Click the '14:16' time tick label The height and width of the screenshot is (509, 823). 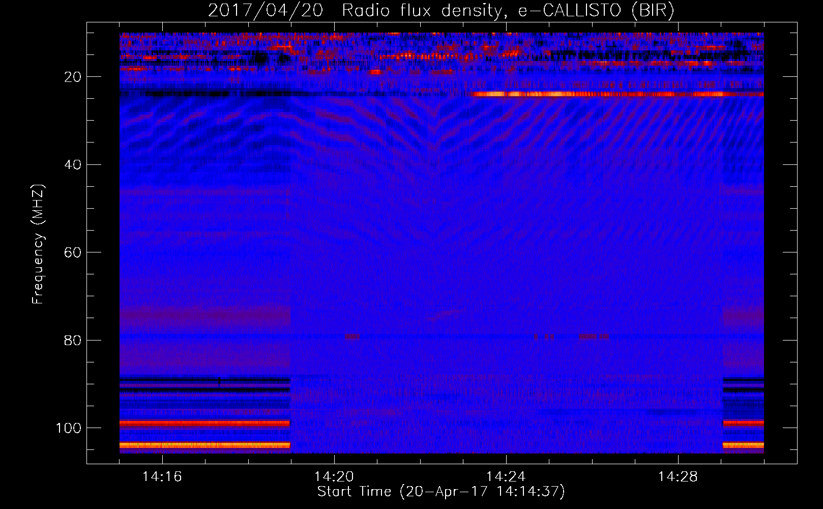pyautogui.click(x=162, y=477)
